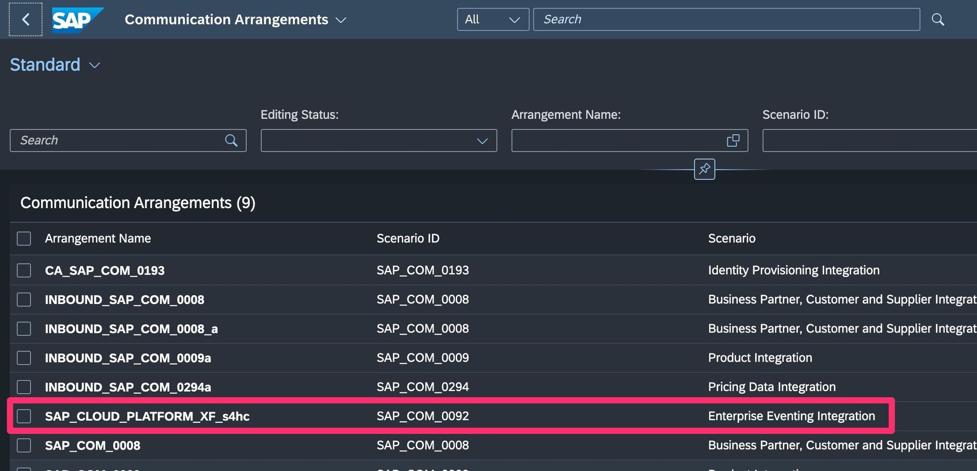Screen dimensions: 977x471
Task: Open the Standard variant selector
Action: click(x=55, y=65)
